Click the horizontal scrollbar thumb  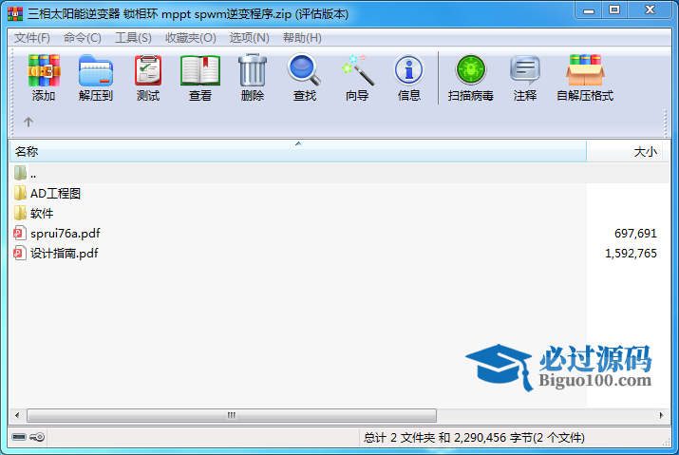(x=232, y=415)
